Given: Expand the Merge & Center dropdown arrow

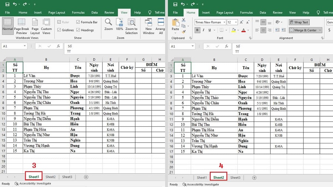Looking at the screenshot, I should click(x=320, y=30).
